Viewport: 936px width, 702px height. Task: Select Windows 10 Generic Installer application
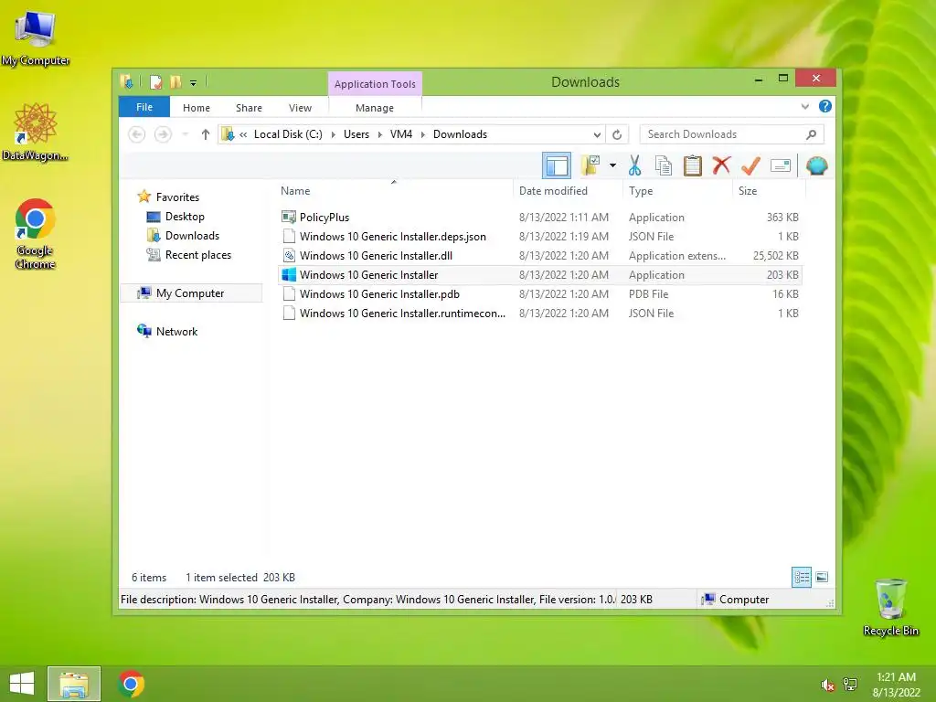(539, 274)
